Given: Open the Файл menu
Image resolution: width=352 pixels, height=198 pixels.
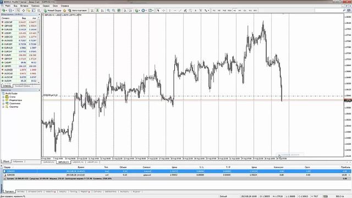Looking at the screenshot, I should click(8, 6).
